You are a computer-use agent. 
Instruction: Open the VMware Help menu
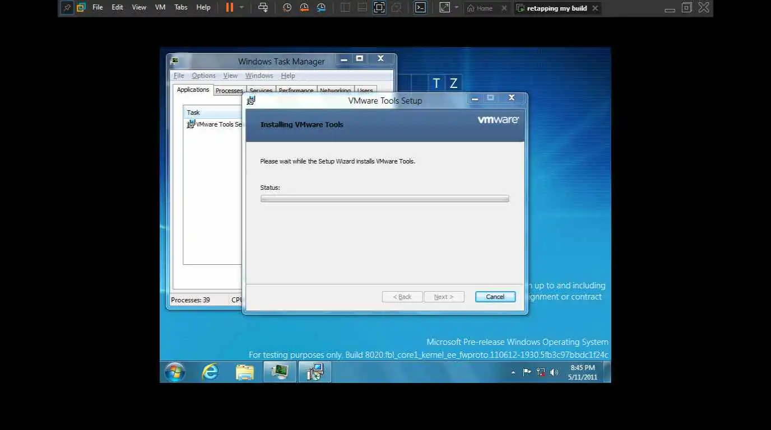[x=203, y=8]
